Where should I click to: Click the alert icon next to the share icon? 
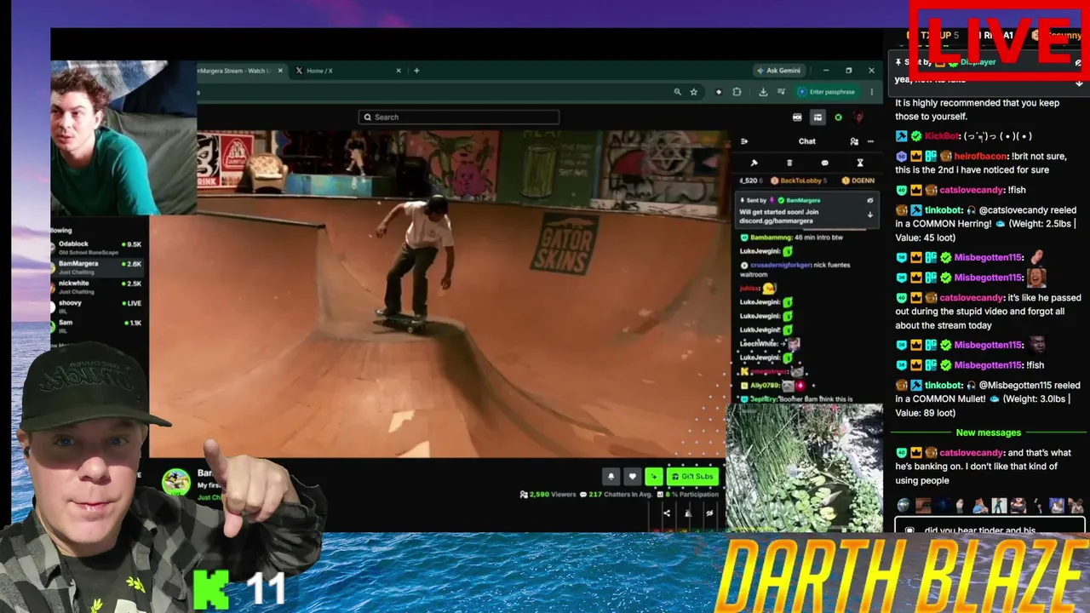click(688, 513)
